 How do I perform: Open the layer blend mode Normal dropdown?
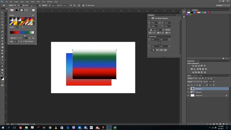pyautogui.click(x=195, y=82)
